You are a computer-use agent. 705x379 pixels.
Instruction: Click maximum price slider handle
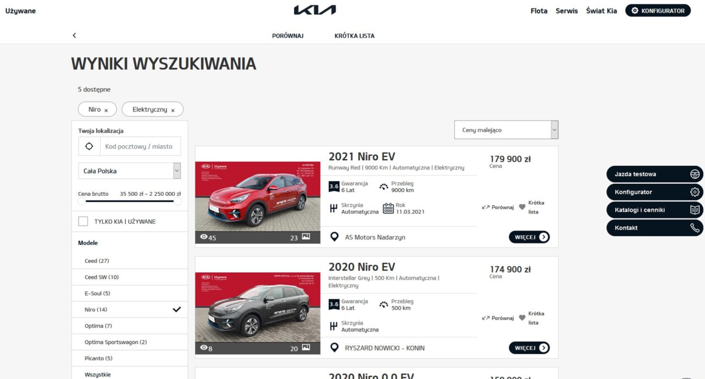[177, 201]
